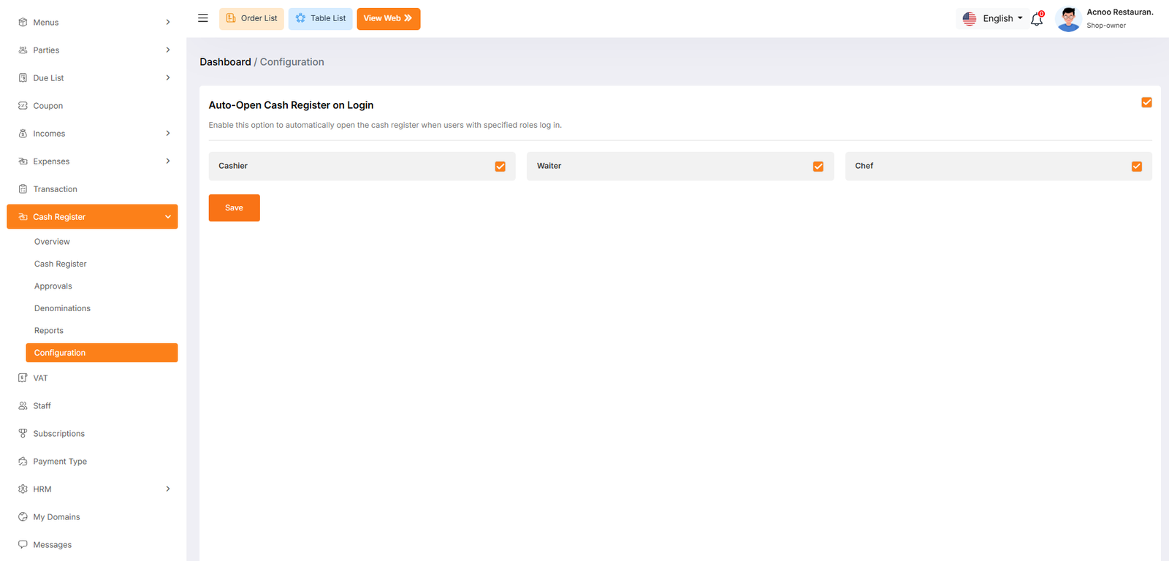Uncheck the Cashier role checkbox
1169x561 pixels.
pyautogui.click(x=500, y=167)
